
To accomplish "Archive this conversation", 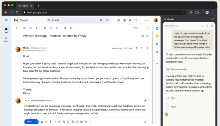I will click(24, 28).
